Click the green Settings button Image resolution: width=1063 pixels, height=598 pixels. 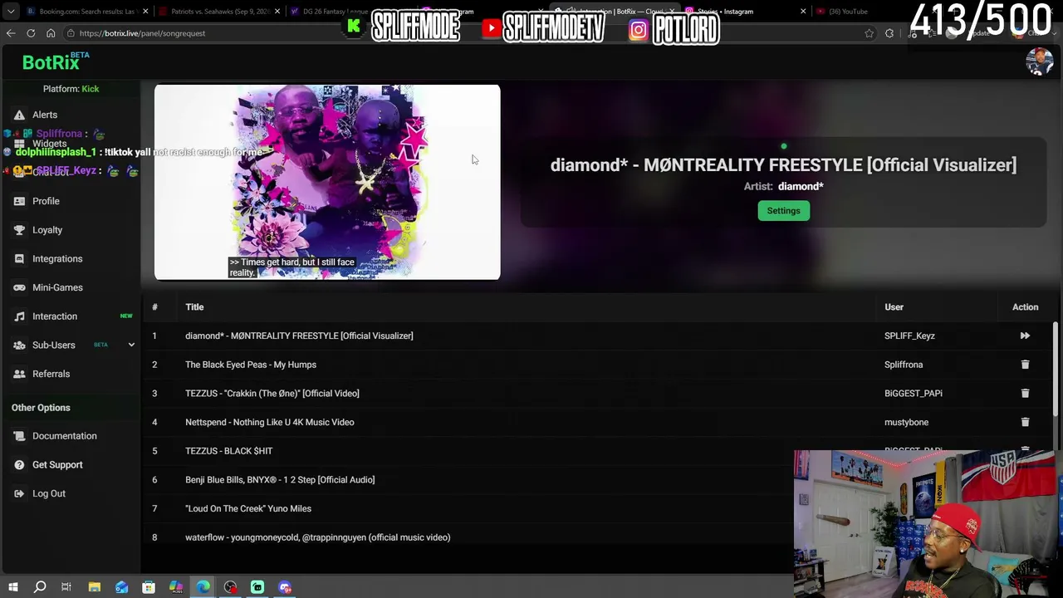[783, 211]
